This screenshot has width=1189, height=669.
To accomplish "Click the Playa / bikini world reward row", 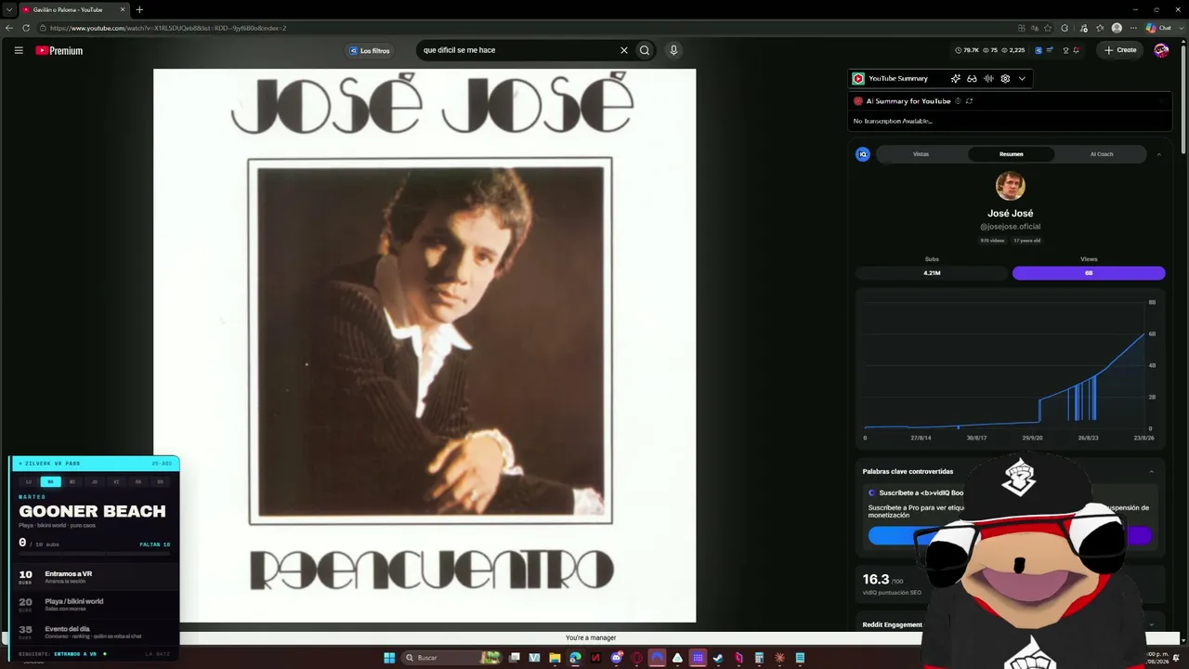I will (x=94, y=604).
